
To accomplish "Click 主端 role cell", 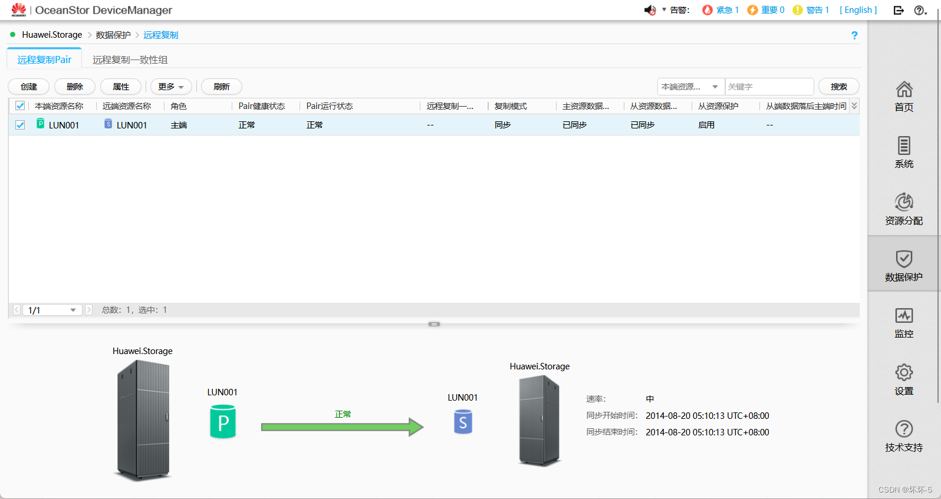I will click(179, 125).
